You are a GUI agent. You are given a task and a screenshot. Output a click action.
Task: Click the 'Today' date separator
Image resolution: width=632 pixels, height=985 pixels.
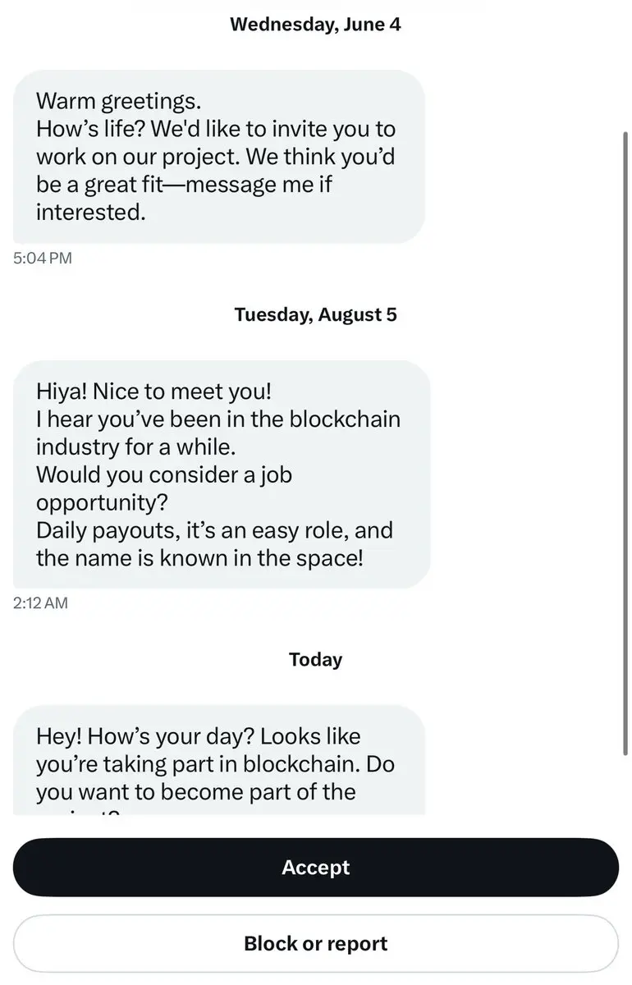(x=316, y=660)
